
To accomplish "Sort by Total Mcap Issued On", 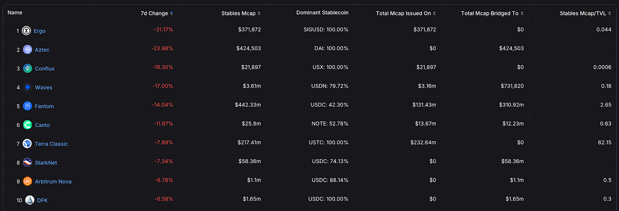I will pos(406,13).
